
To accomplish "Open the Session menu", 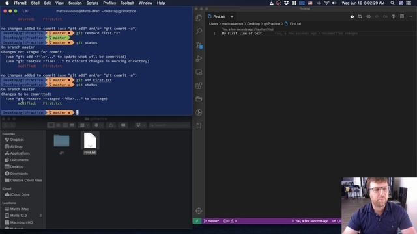I will pyautogui.click(x=75, y=3).
